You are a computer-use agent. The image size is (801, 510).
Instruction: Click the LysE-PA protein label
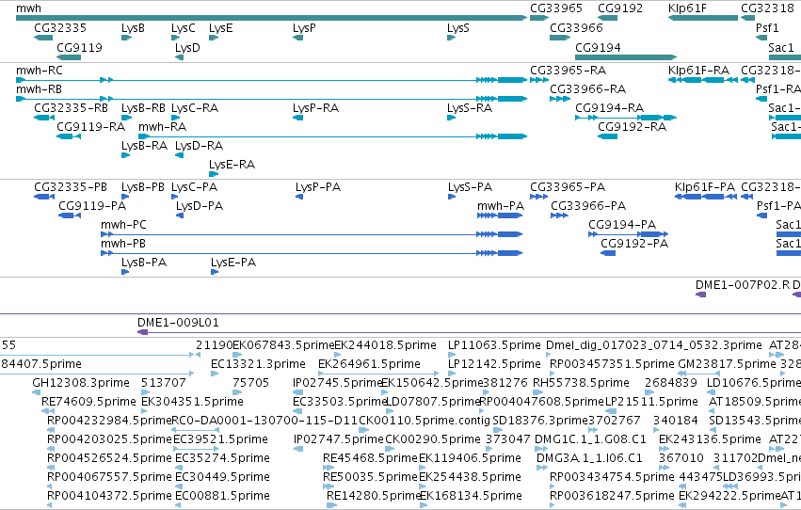pos(232,263)
